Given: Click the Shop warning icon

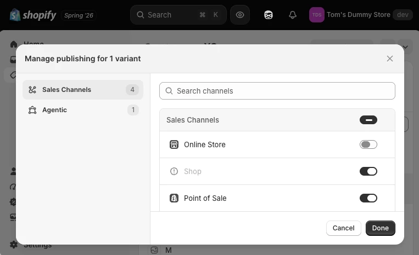Looking at the screenshot, I should (x=174, y=171).
